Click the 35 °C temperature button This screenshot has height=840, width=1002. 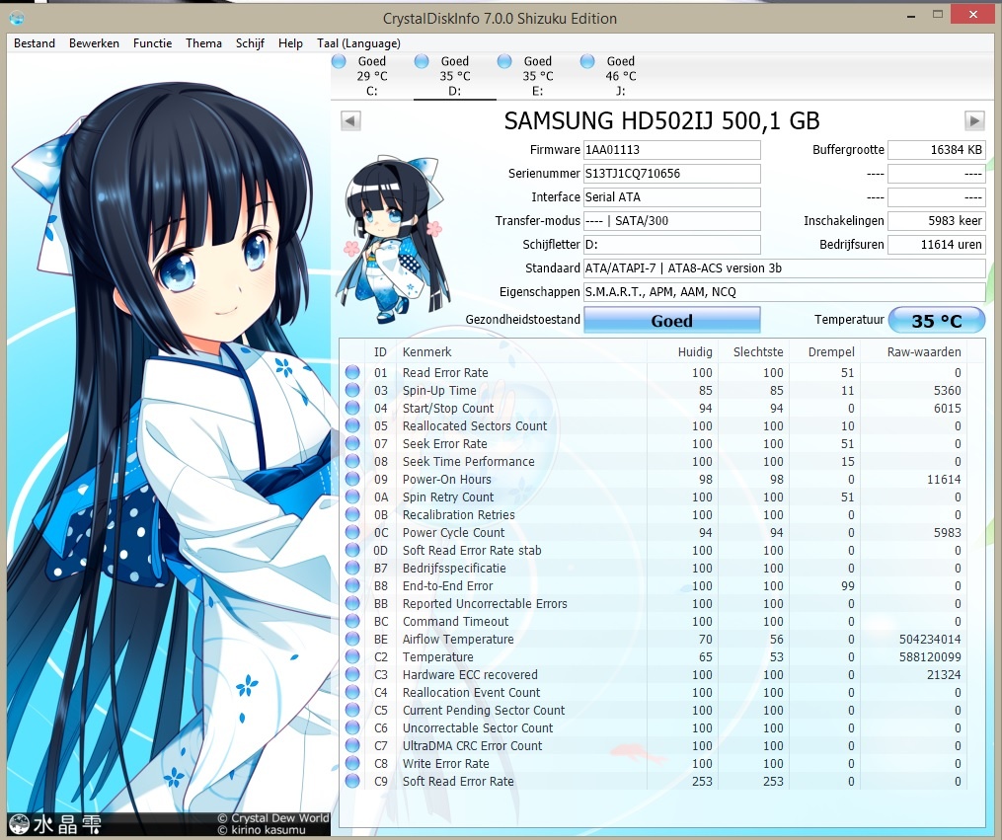click(x=937, y=320)
